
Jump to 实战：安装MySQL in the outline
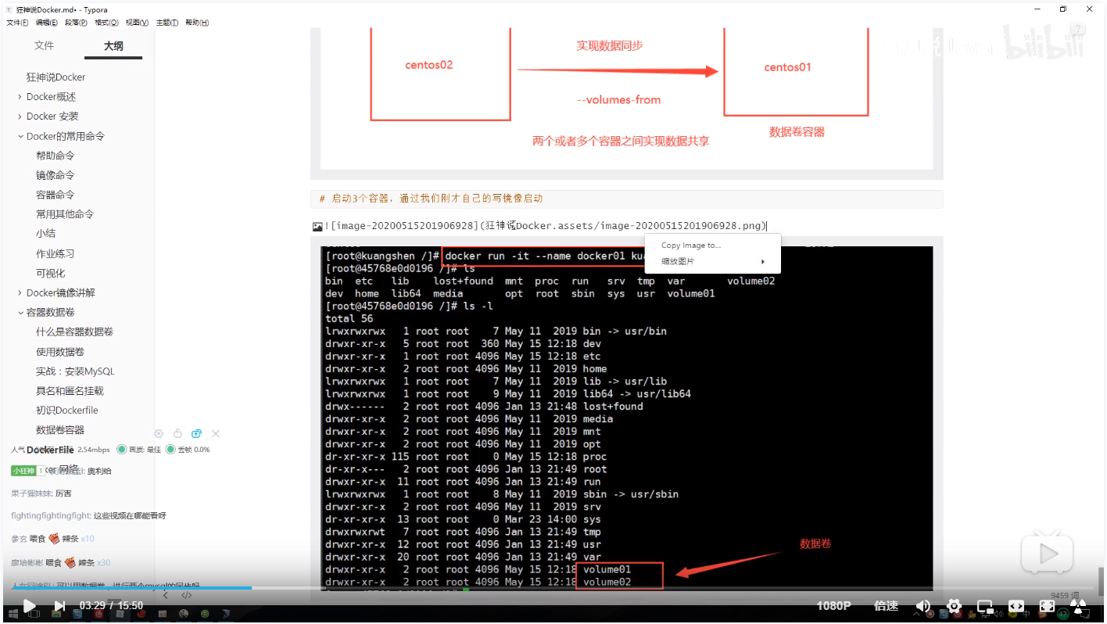pyautogui.click(x=75, y=371)
